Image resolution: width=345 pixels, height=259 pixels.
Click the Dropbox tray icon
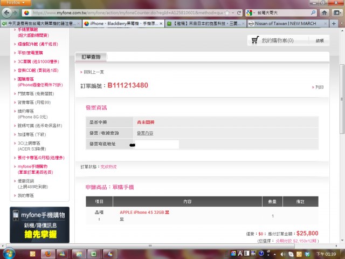(307, 254)
